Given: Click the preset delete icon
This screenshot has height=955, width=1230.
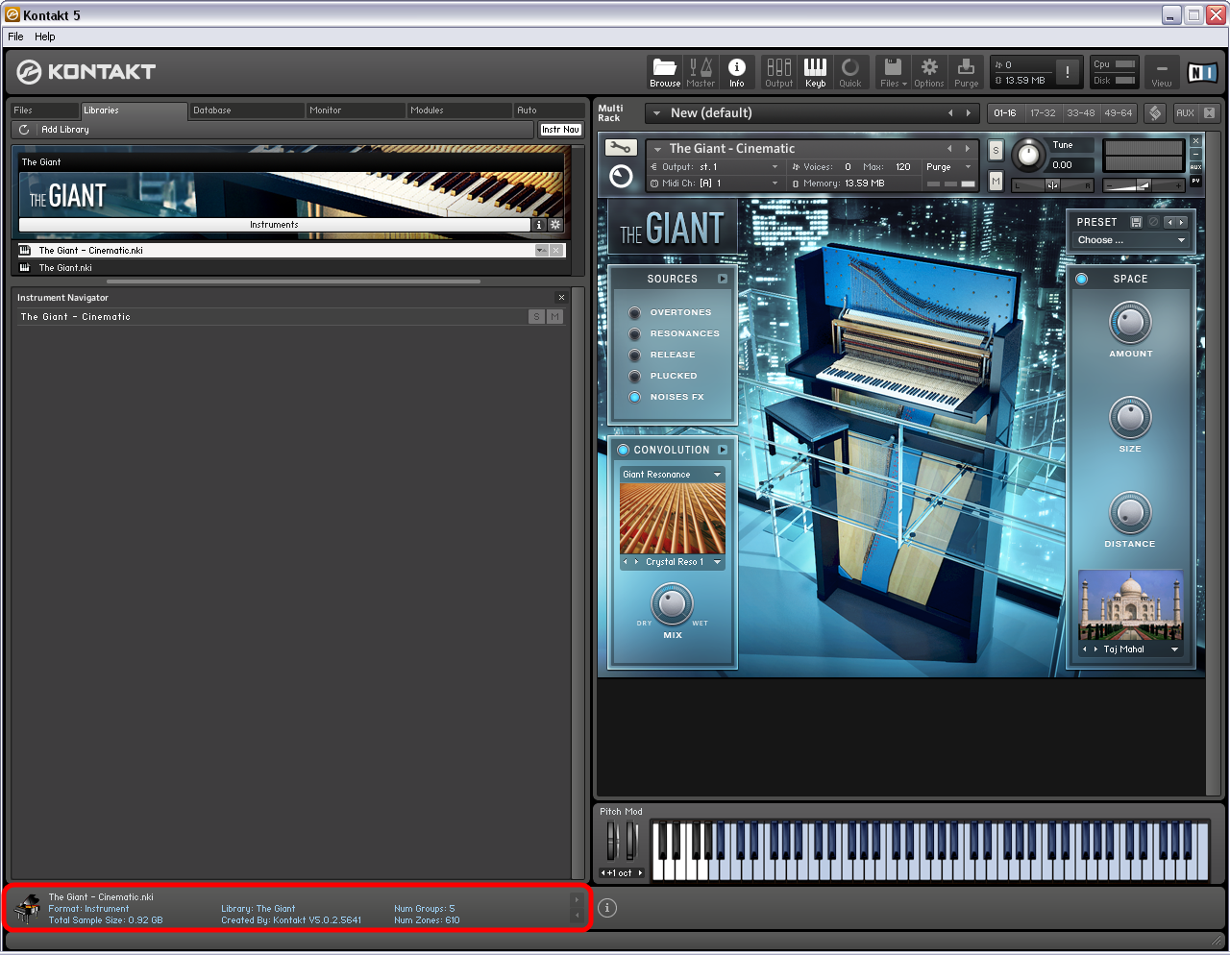Looking at the screenshot, I should [1153, 222].
